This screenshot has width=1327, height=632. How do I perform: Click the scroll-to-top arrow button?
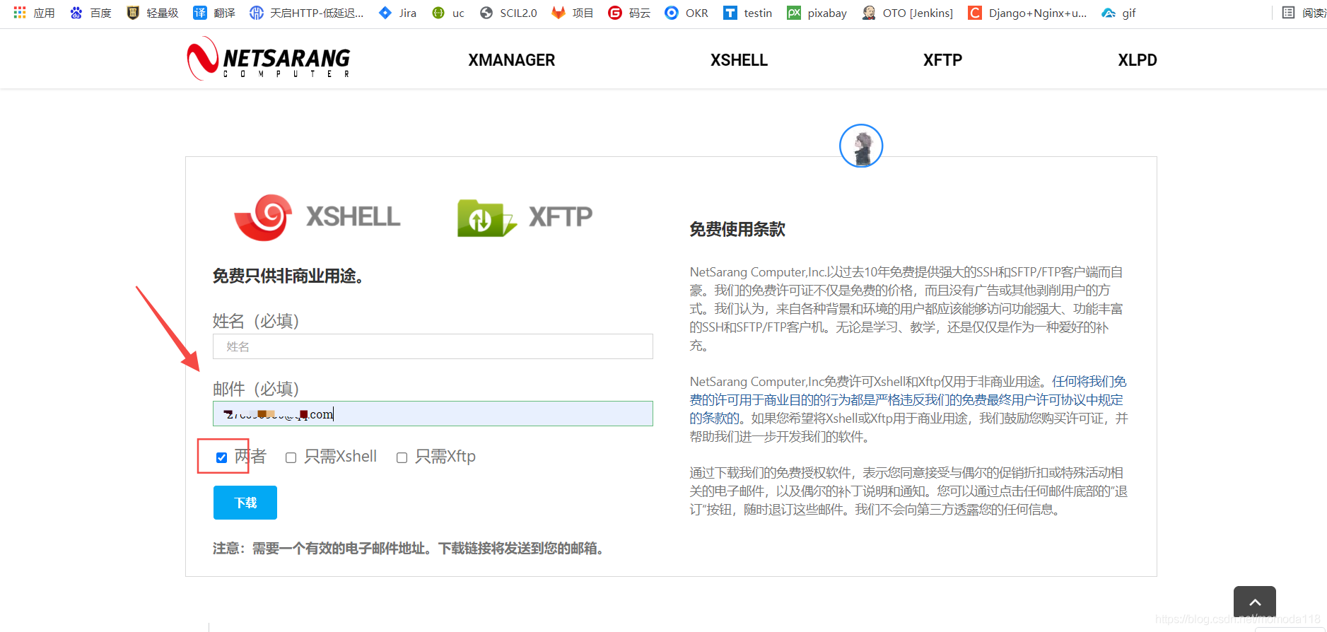1255,602
